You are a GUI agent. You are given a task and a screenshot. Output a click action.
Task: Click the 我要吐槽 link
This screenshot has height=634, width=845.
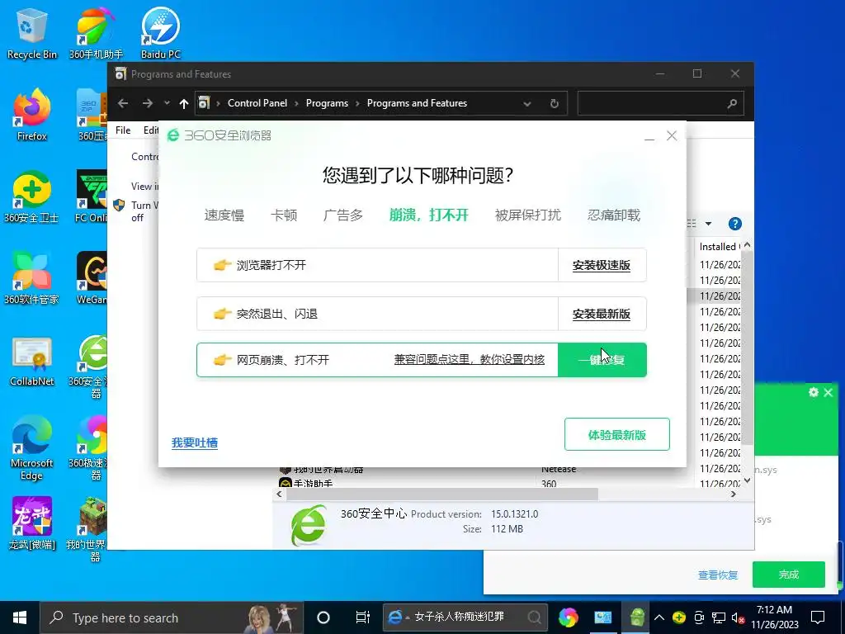click(195, 442)
